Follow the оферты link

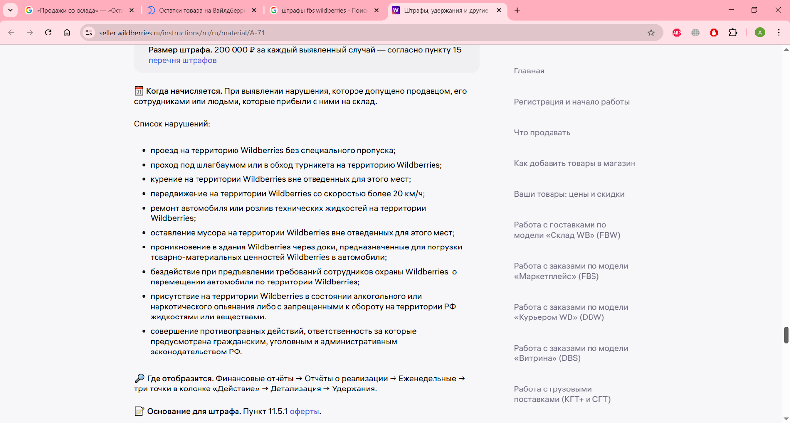[x=305, y=411]
